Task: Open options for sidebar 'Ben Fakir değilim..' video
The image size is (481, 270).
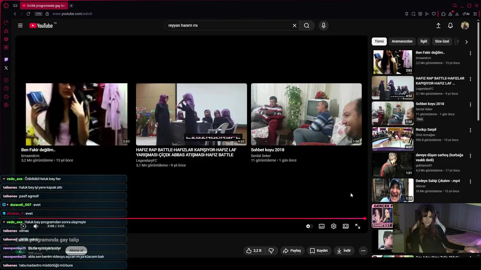Action: (x=470, y=53)
